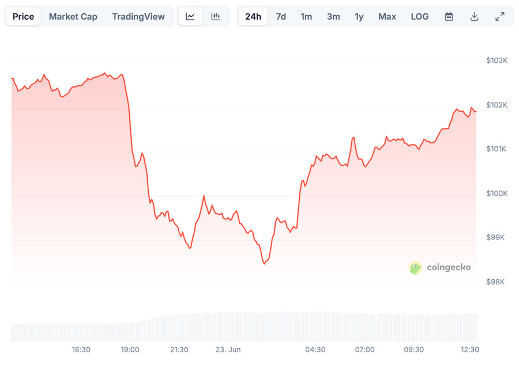This screenshot has height=365, width=519.
Task: Open the TradingView tab
Action: pyautogui.click(x=138, y=16)
